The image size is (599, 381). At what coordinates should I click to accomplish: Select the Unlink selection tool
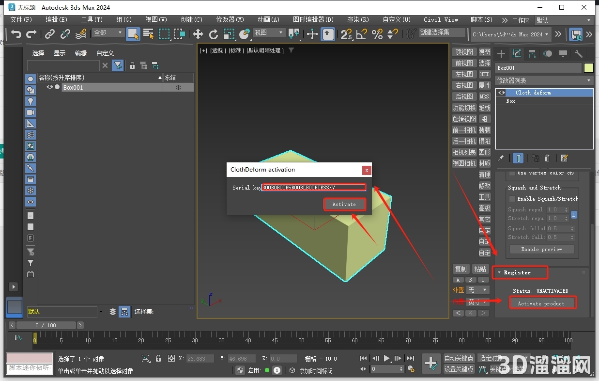65,34
